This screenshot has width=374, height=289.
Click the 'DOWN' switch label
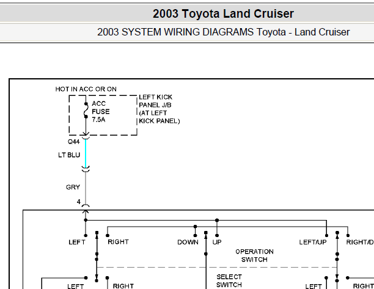[188, 243]
